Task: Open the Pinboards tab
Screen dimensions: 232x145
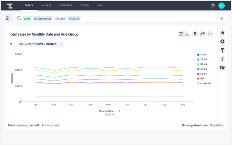Action: point(66,5)
